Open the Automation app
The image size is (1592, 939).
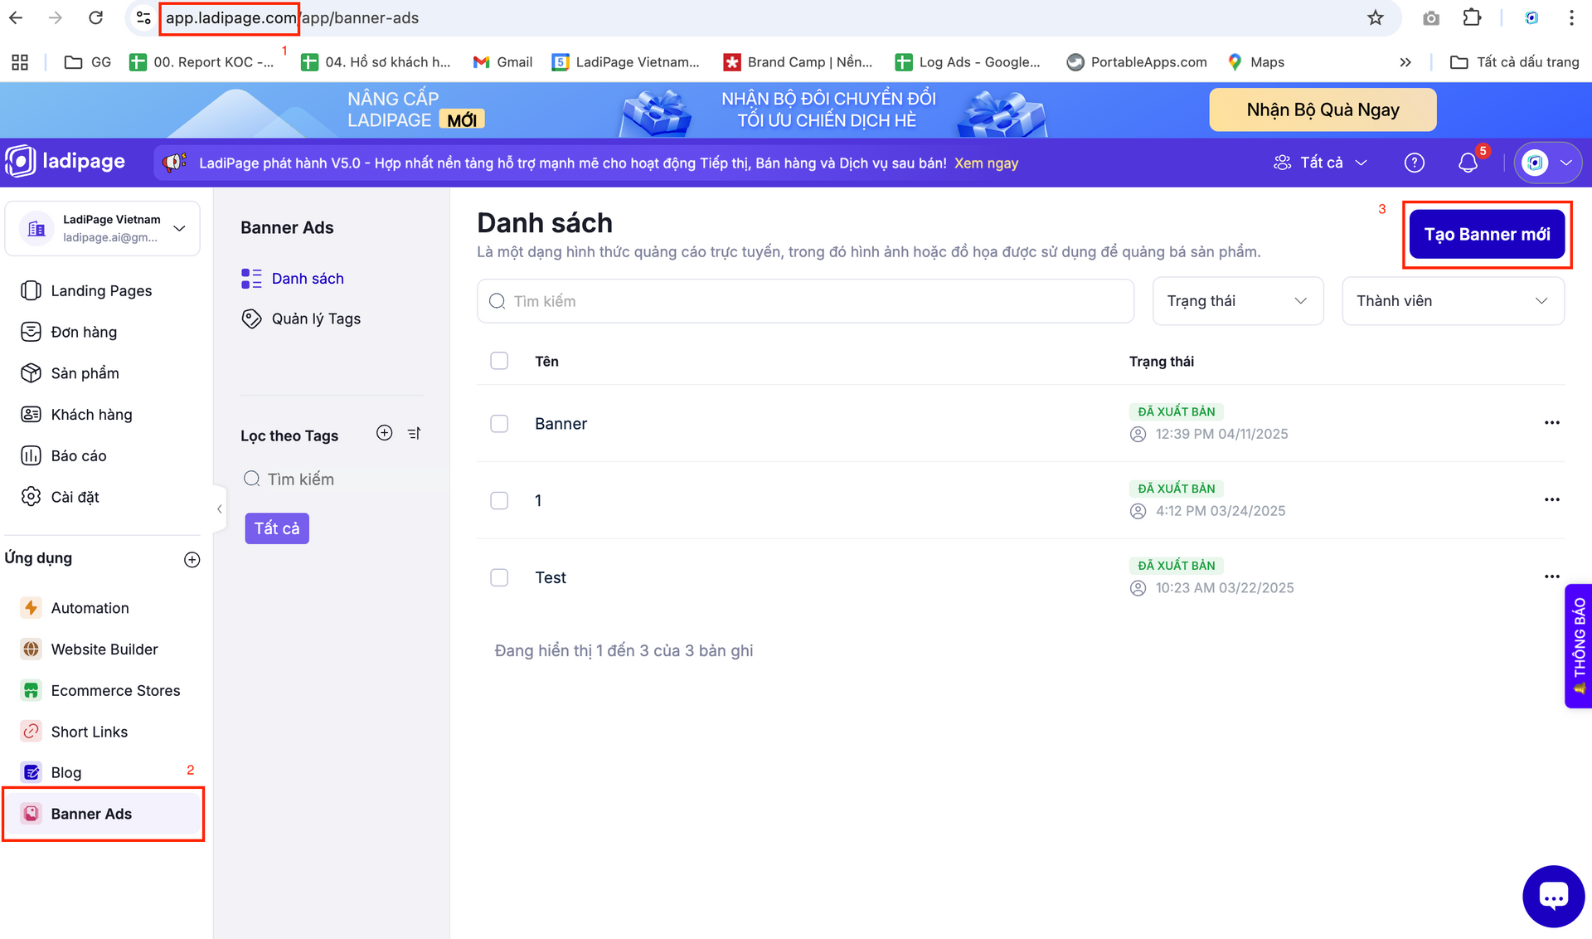pyautogui.click(x=90, y=608)
